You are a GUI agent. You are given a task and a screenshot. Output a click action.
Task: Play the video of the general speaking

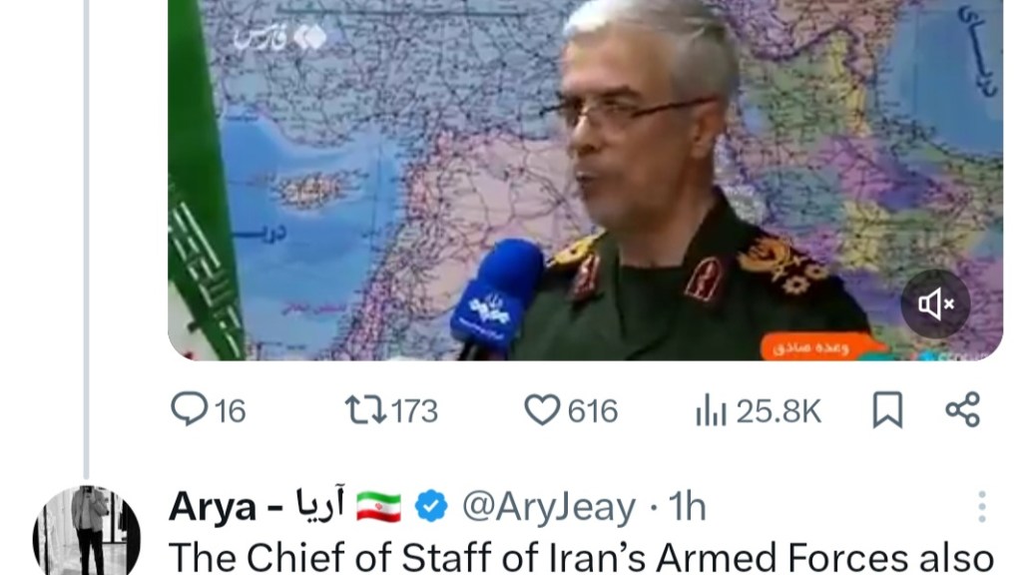click(586, 180)
